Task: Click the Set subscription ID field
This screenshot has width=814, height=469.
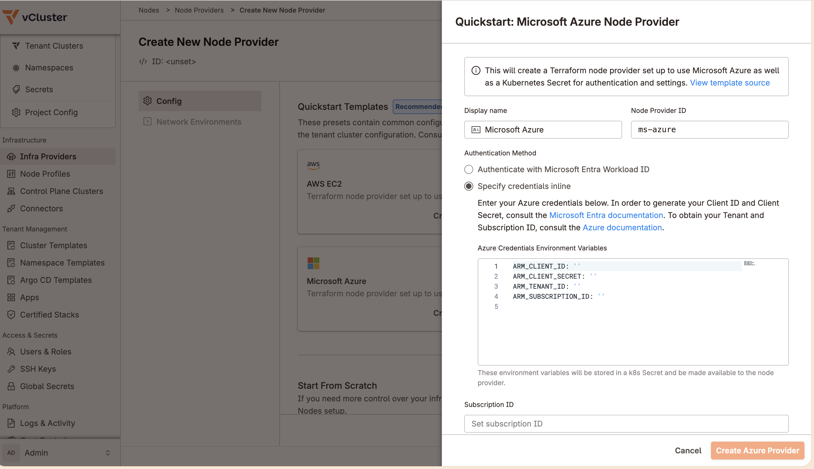Action: point(626,424)
